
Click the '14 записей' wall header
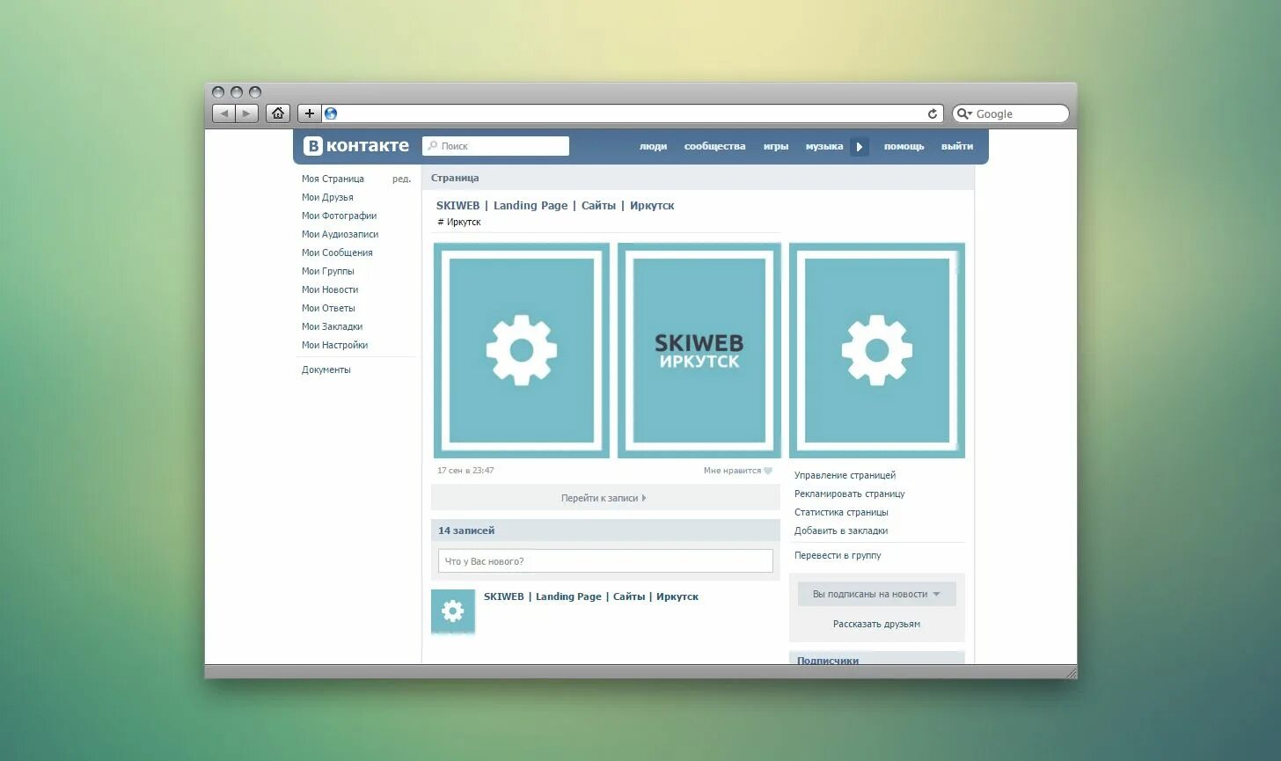(x=466, y=531)
